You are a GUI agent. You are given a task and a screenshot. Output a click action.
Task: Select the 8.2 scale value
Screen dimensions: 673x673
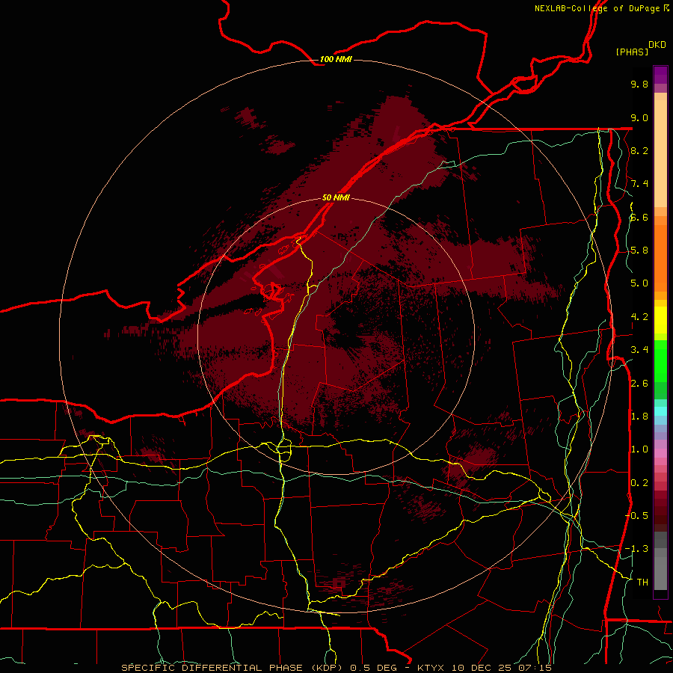point(639,150)
